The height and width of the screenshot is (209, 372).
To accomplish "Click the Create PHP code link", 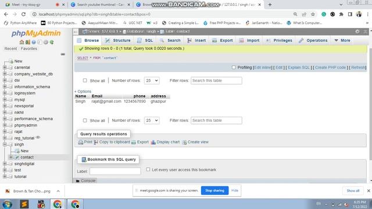I will [330, 67].
